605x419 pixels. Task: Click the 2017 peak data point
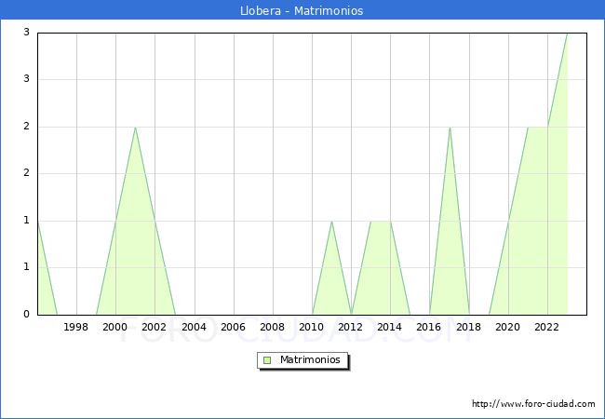(450, 128)
